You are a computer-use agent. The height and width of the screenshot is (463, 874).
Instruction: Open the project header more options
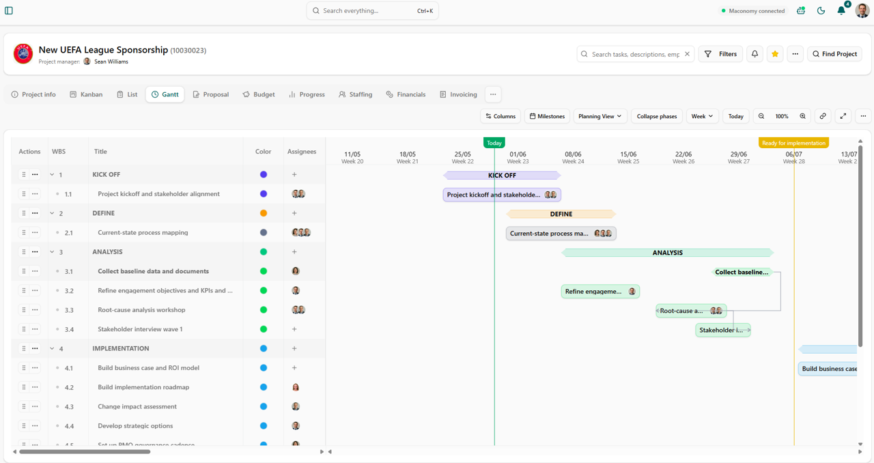(x=795, y=54)
